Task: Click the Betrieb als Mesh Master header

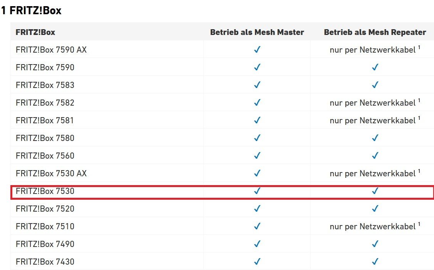Action: (x=257, y=32)
